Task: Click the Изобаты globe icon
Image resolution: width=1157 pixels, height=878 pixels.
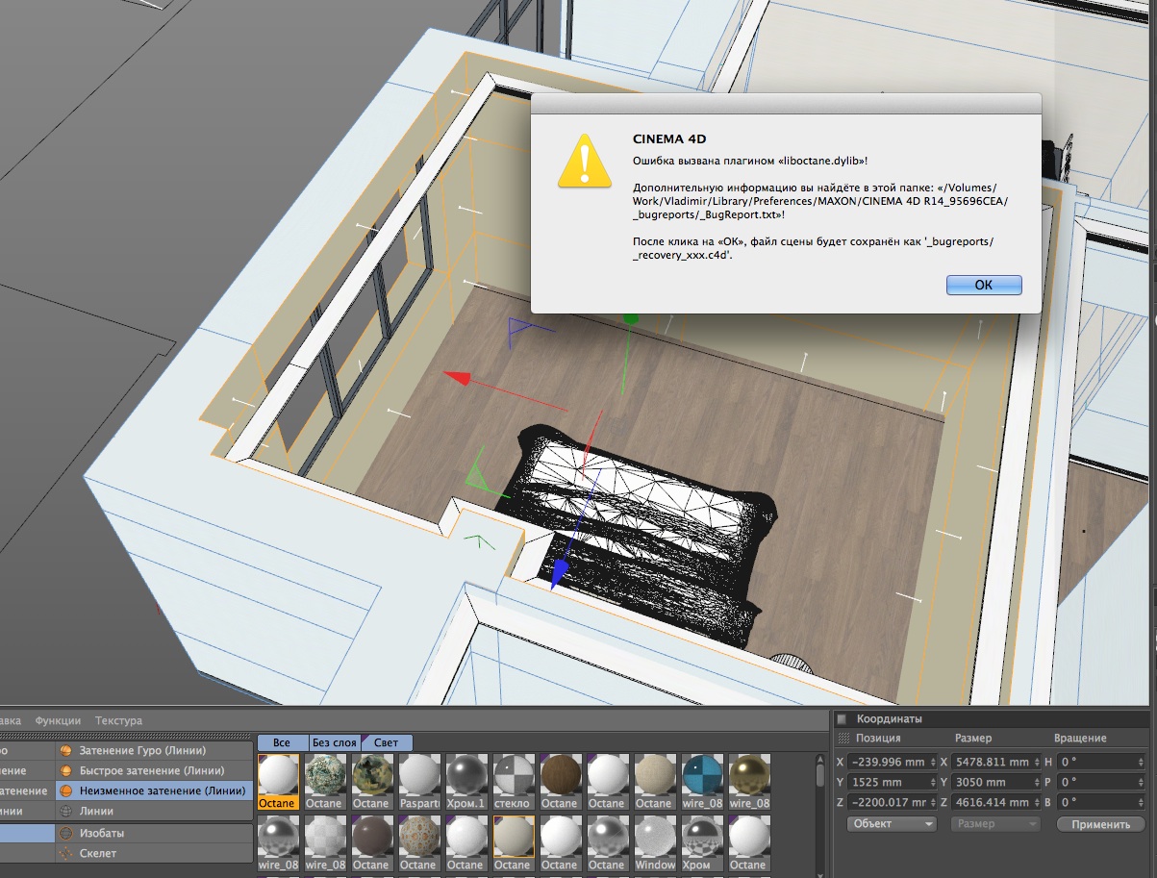Action: point(66,833)
